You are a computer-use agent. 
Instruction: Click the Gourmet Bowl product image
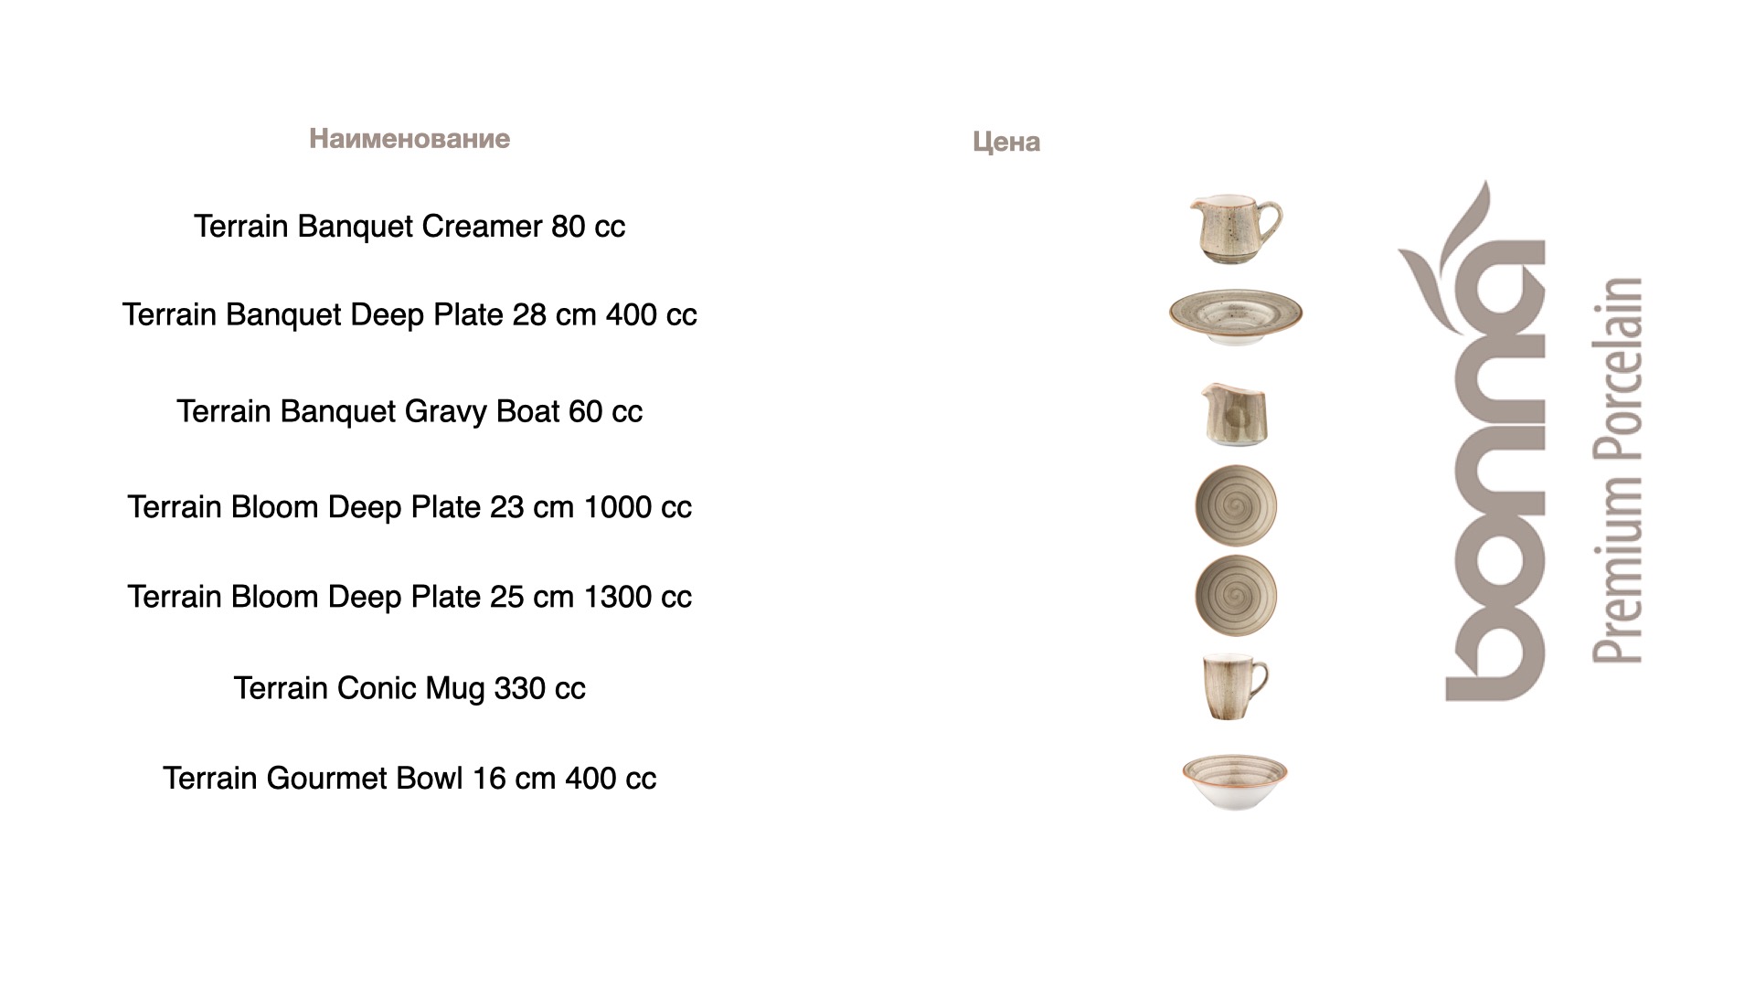(1235, 781)
